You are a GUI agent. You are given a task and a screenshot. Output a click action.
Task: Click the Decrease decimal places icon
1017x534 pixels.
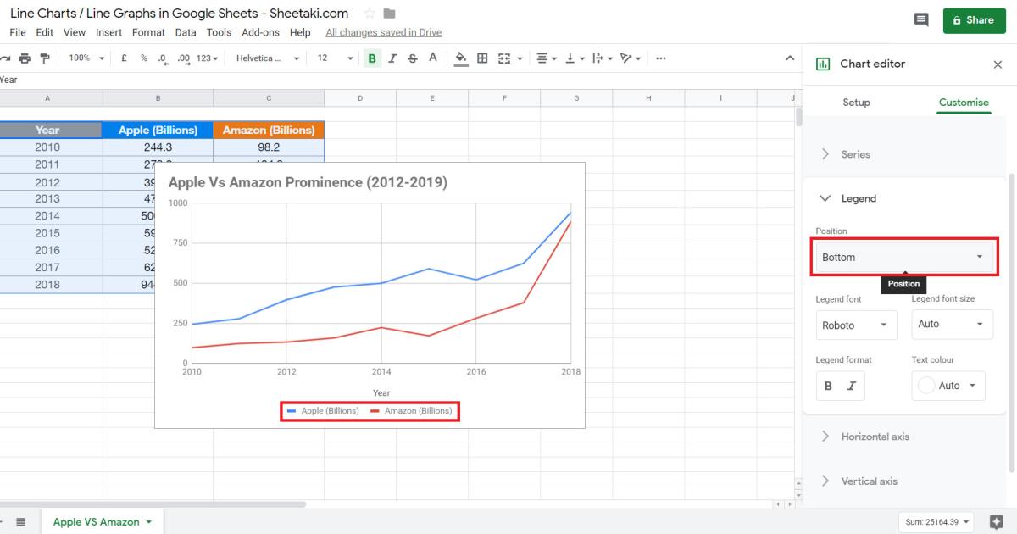(161, 59)
